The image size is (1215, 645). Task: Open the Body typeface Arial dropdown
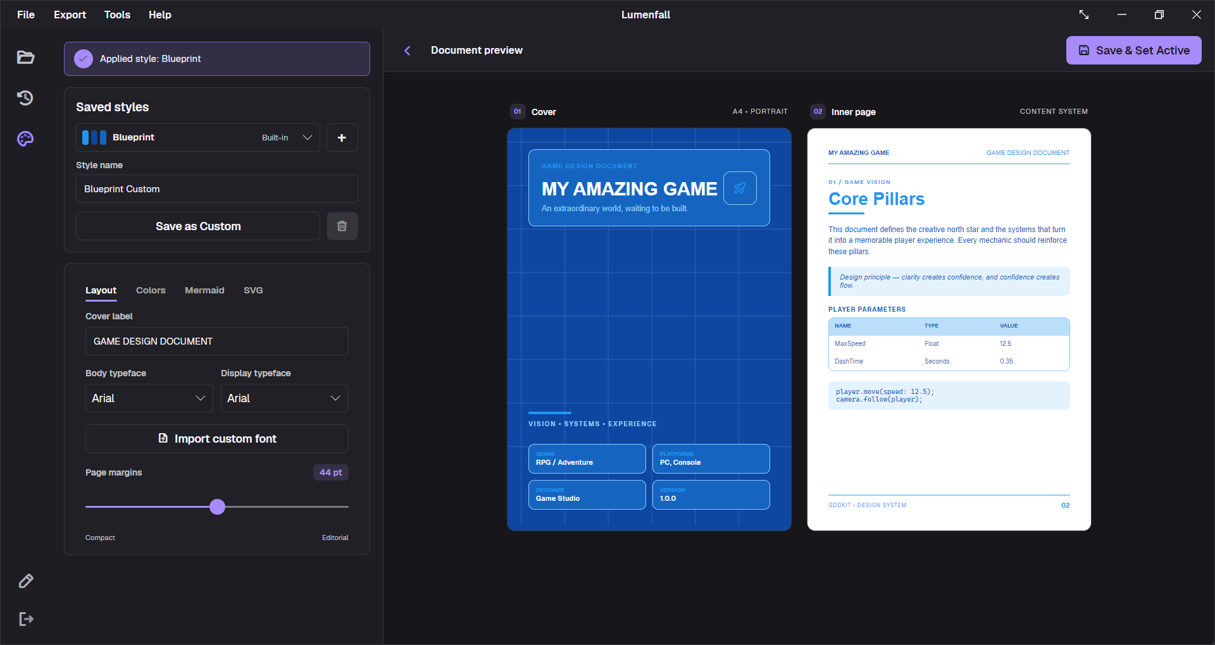click(149, 398)
